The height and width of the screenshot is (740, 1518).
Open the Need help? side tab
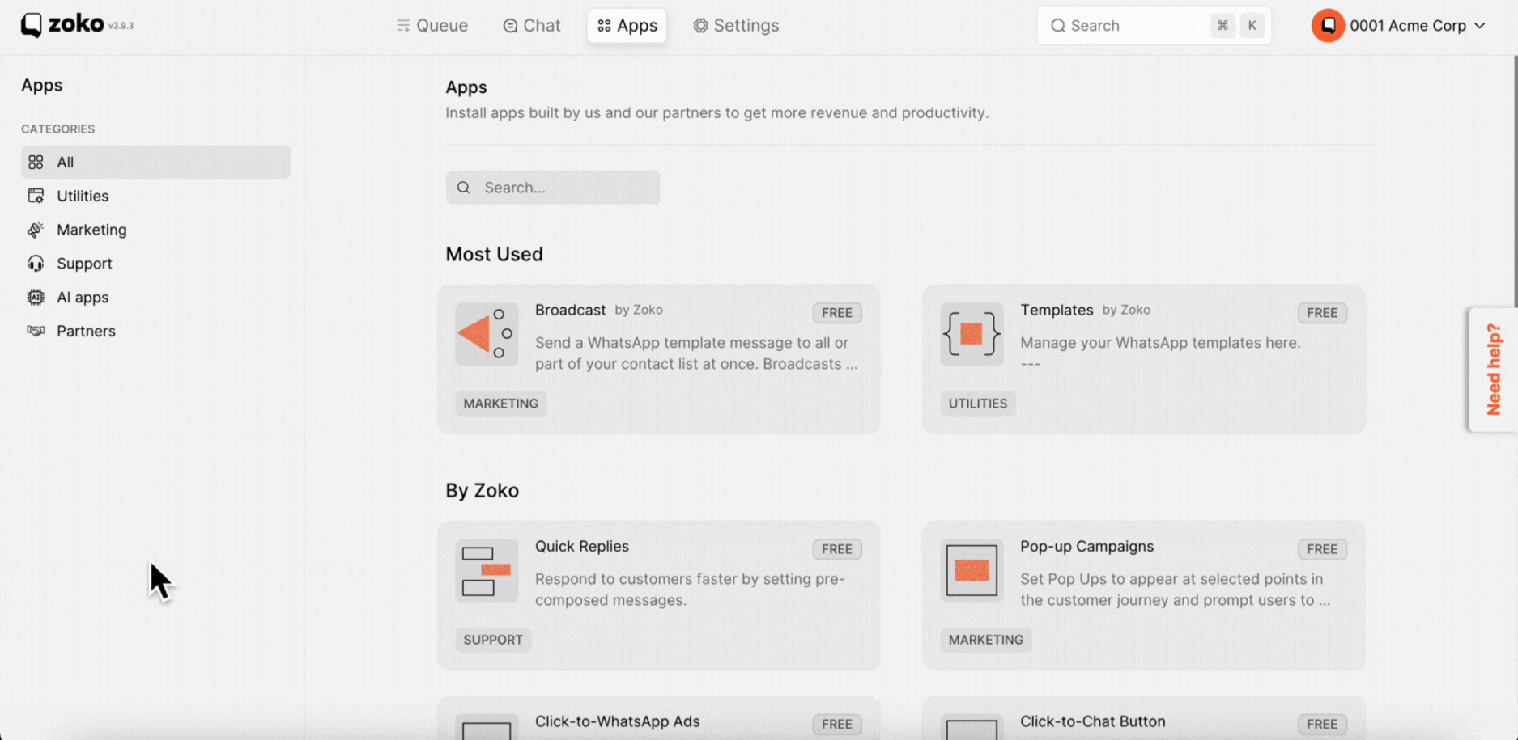pyautogui.click(x=1494, y=370)
